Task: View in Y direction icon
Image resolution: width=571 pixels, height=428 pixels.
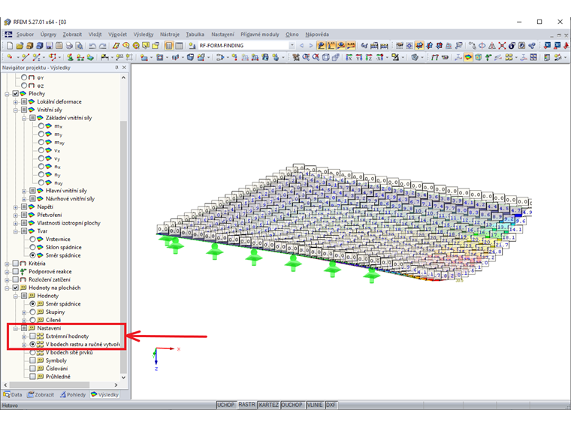Action: [359, 57]
